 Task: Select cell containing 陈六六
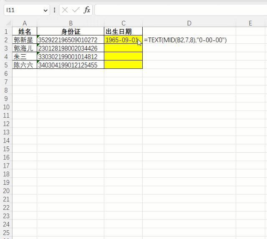(25, 65)
